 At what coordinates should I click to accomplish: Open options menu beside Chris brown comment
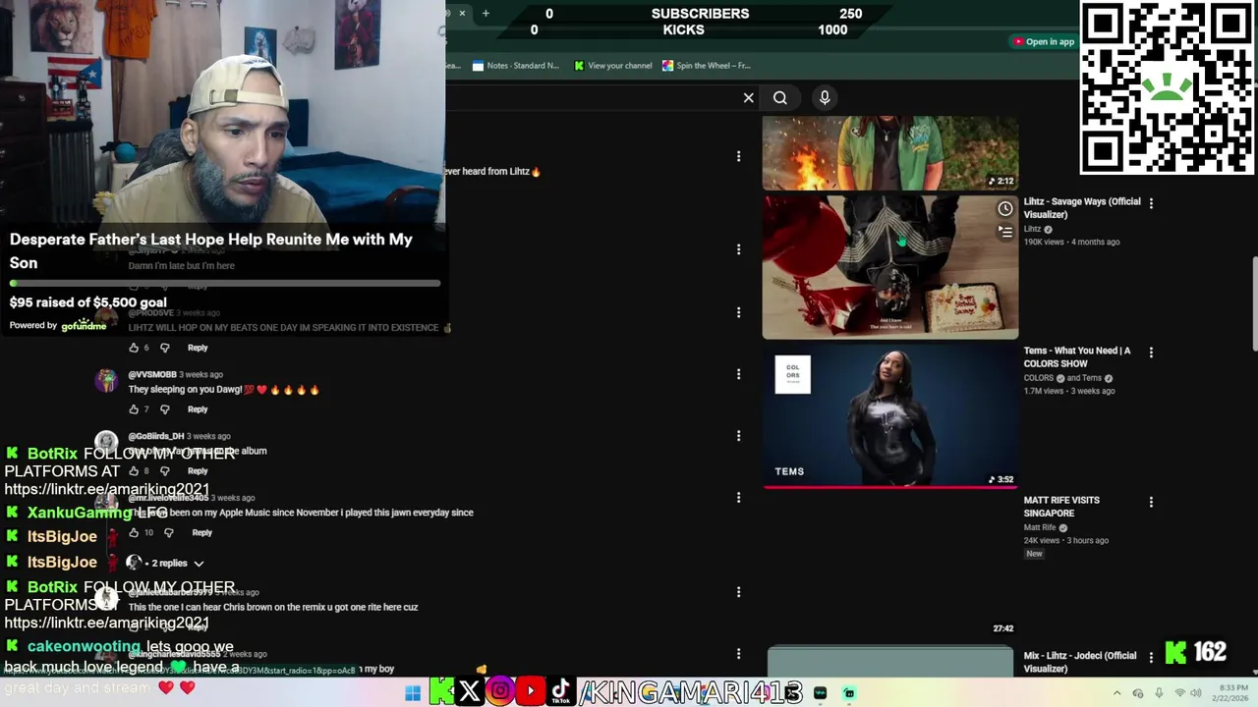pos(738,592)
